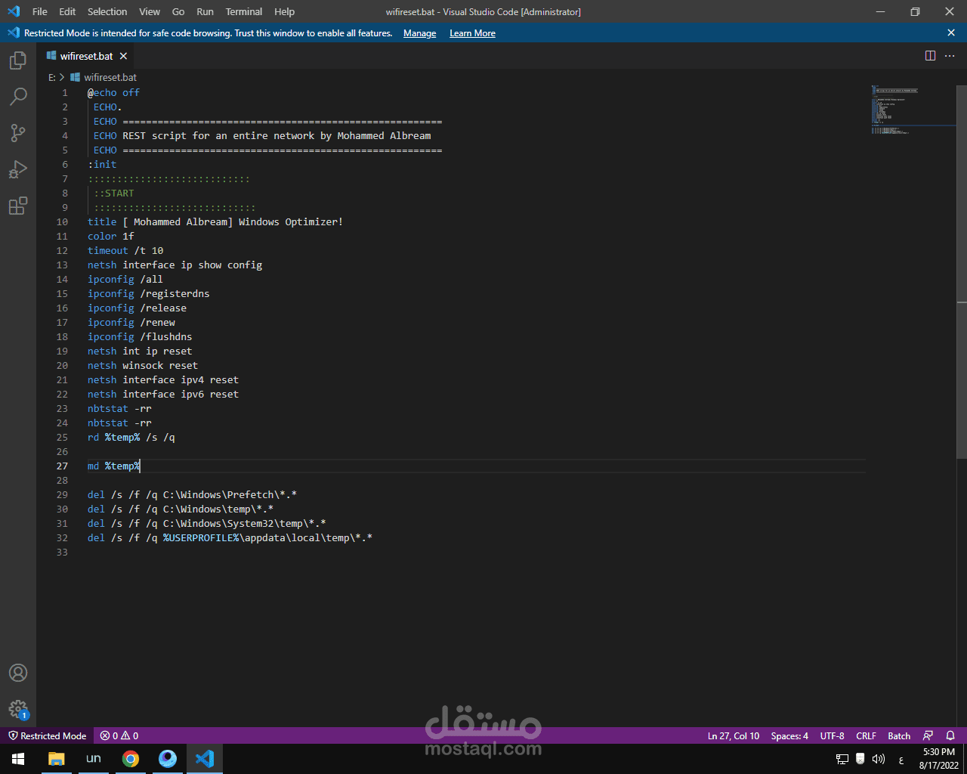Click the security shield tray icon

tap(860, 759)
